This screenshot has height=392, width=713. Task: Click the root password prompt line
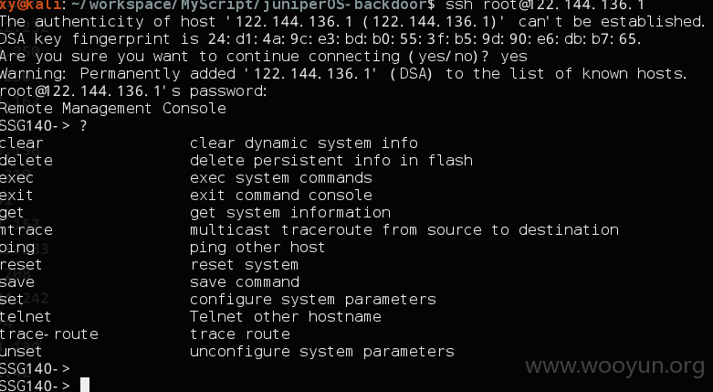133,91
